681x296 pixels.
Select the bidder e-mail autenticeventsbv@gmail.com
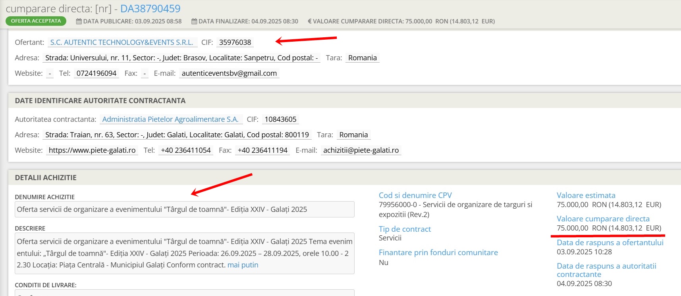229,73
